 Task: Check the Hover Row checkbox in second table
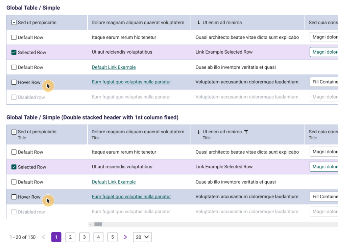point(14,197)
